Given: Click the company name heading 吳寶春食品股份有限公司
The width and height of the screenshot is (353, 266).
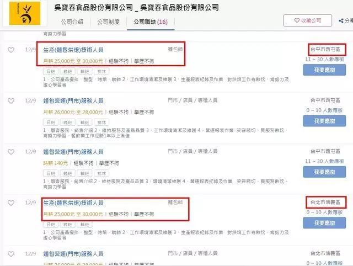Looking at the screenshot, I should (136, 7).
